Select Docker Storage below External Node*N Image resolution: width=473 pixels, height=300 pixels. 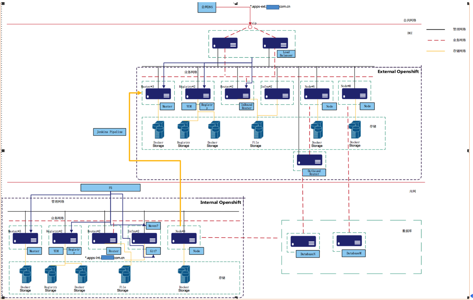(317, 130)
